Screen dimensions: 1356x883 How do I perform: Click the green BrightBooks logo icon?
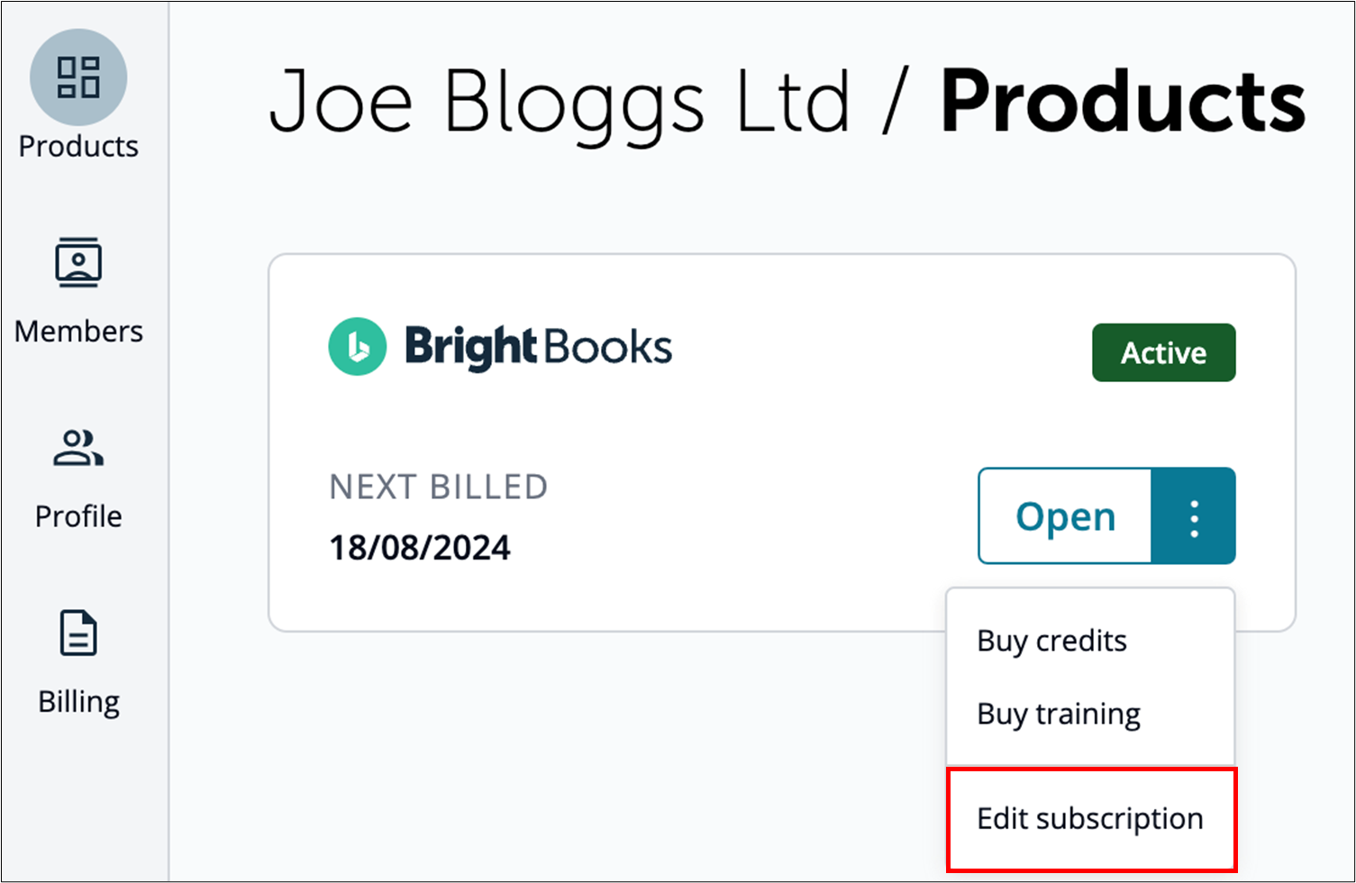pyautogui.click(x=358, y=347)
